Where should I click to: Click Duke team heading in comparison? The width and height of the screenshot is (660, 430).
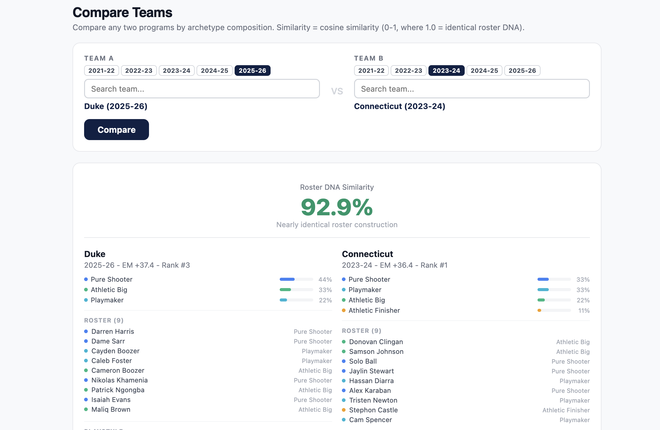tap(95, 254)
